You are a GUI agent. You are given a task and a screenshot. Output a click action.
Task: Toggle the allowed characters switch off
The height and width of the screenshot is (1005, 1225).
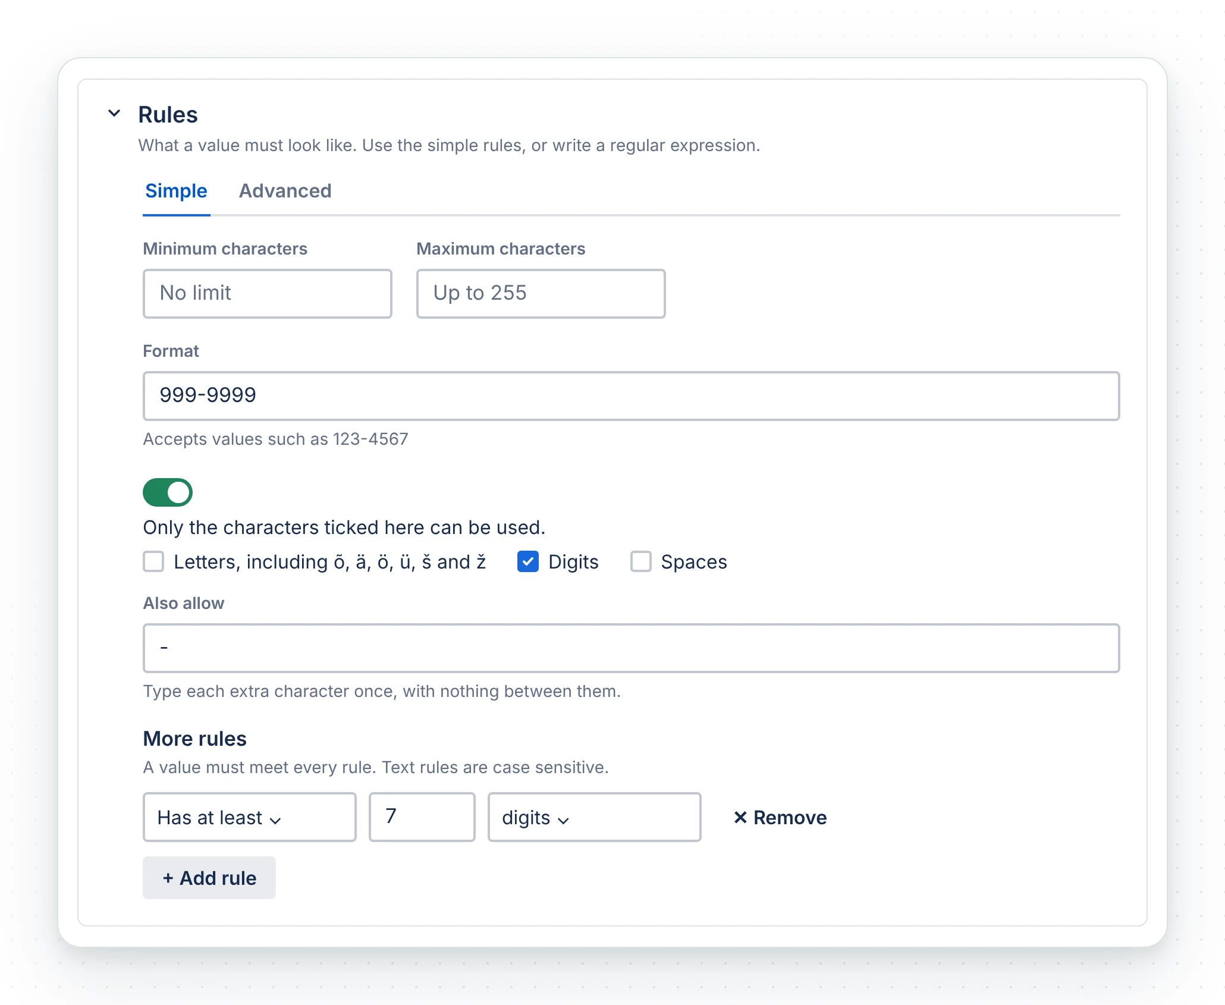tap(168, 492)
